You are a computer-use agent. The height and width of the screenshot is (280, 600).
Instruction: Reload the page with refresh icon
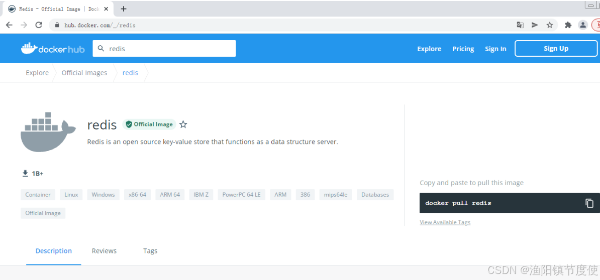point(39,25)
